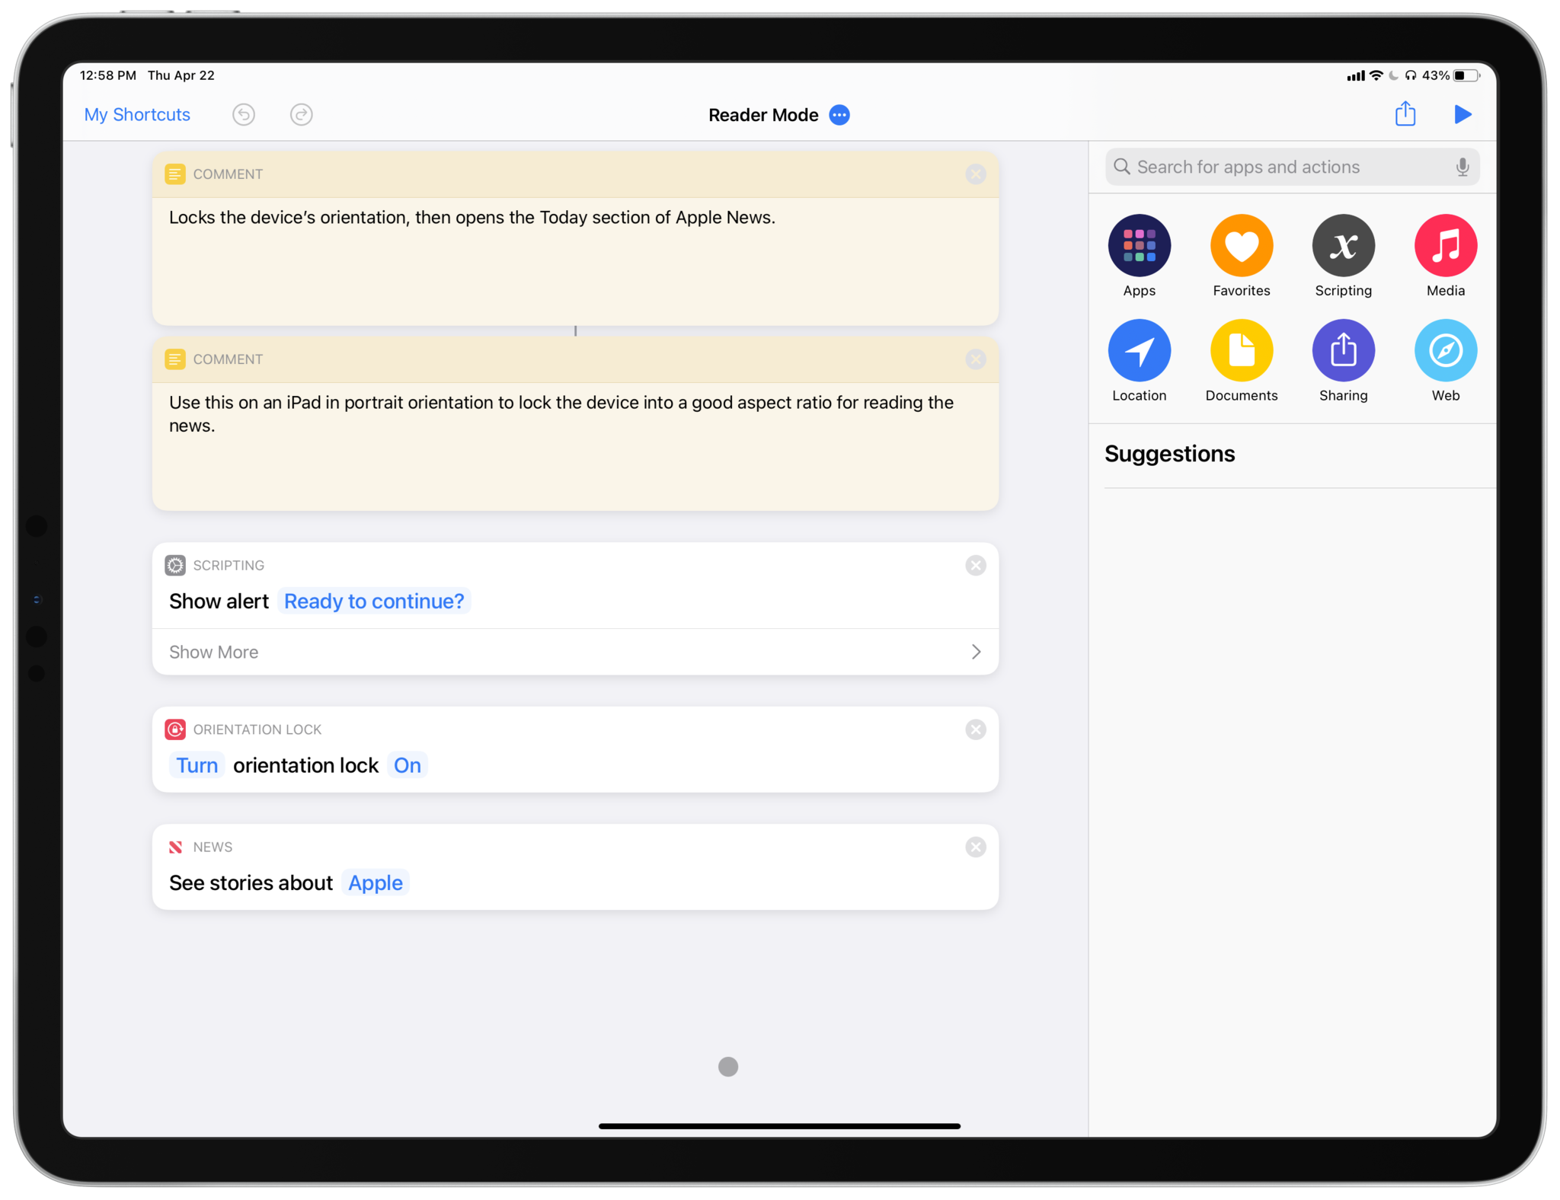Screen dimensions: 1560x1200
Task: Run the Reader Mode shortcut
Action: [x=1462, y=115]
